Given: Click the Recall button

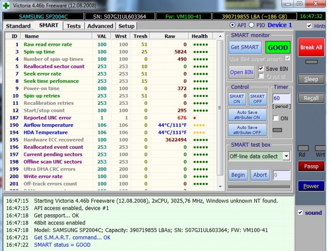Looking at the screenshot, I should pyautogui.click(x=311, y=98).
